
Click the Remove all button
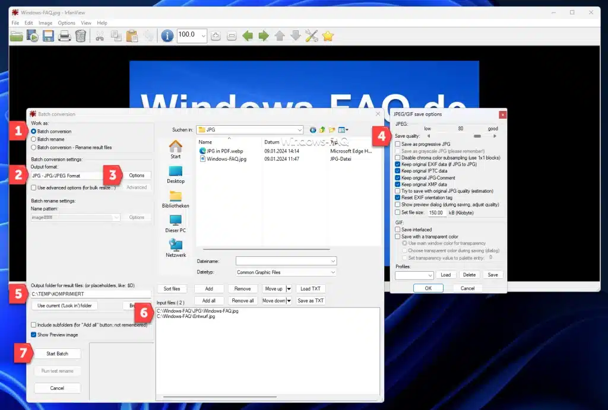[243, 301]
